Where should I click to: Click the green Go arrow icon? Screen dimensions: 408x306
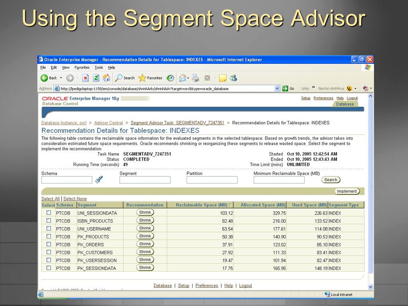tap(285, 88)
